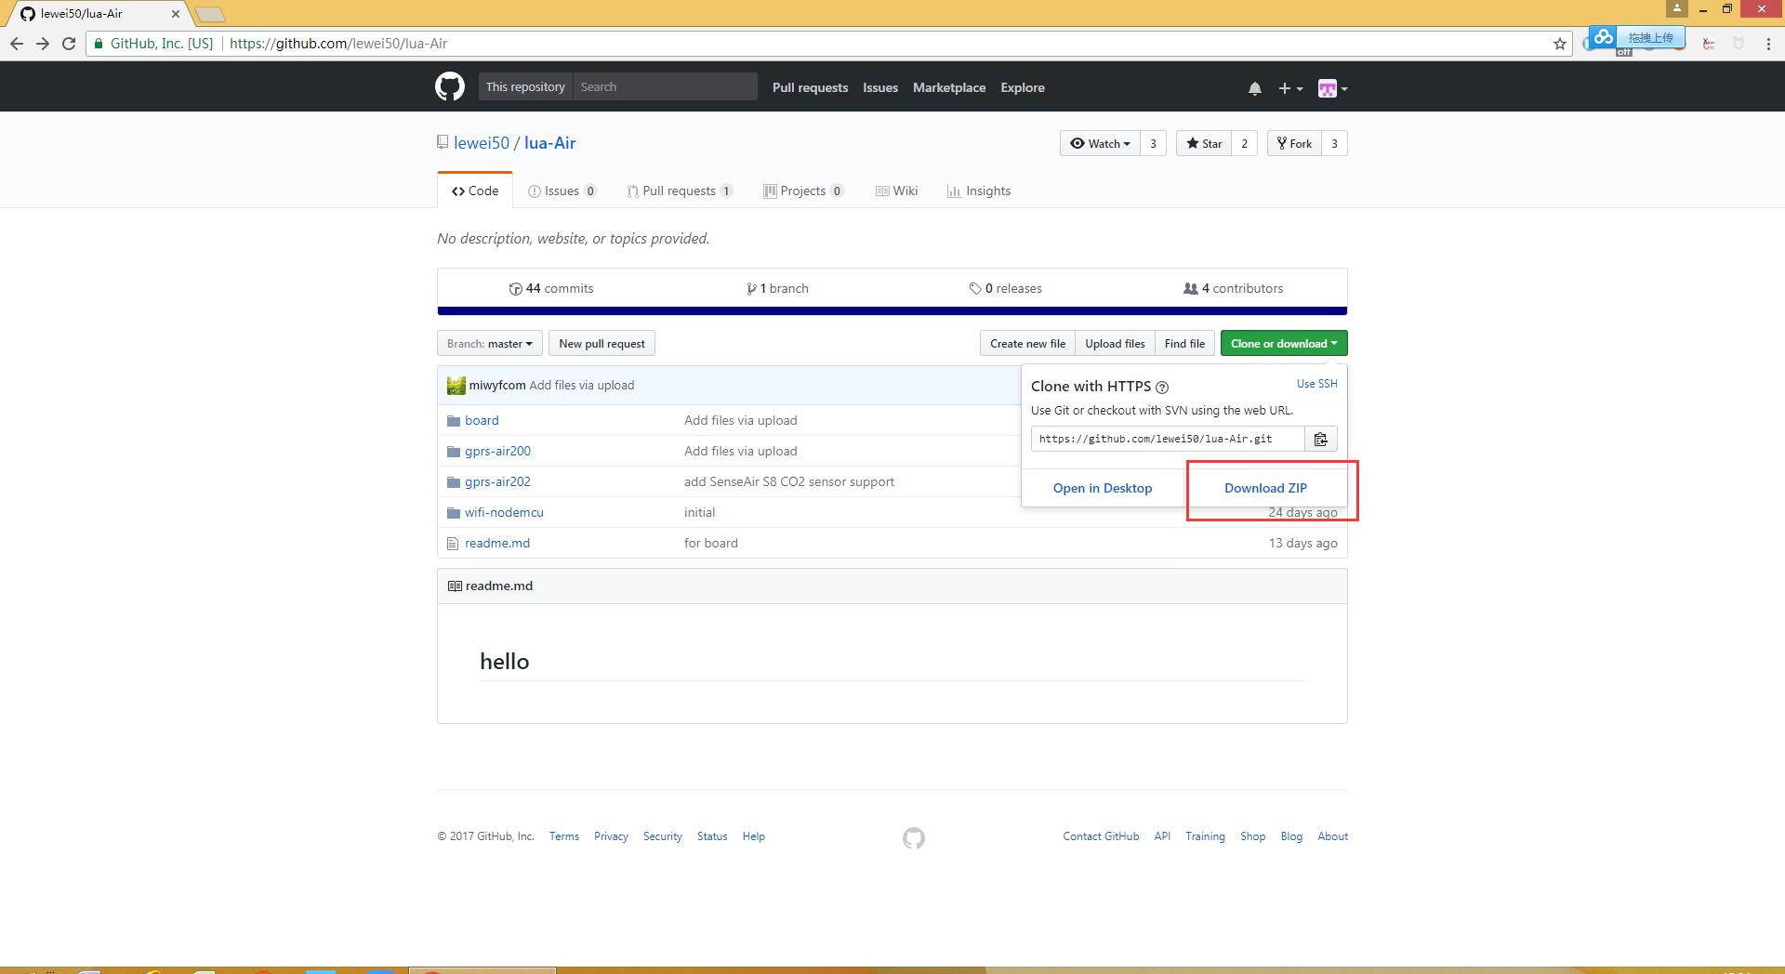This screenshot has height=974, width=1785.
Task: Click the GitHub Octocat logo in header
Action: (x=450, y=87)
